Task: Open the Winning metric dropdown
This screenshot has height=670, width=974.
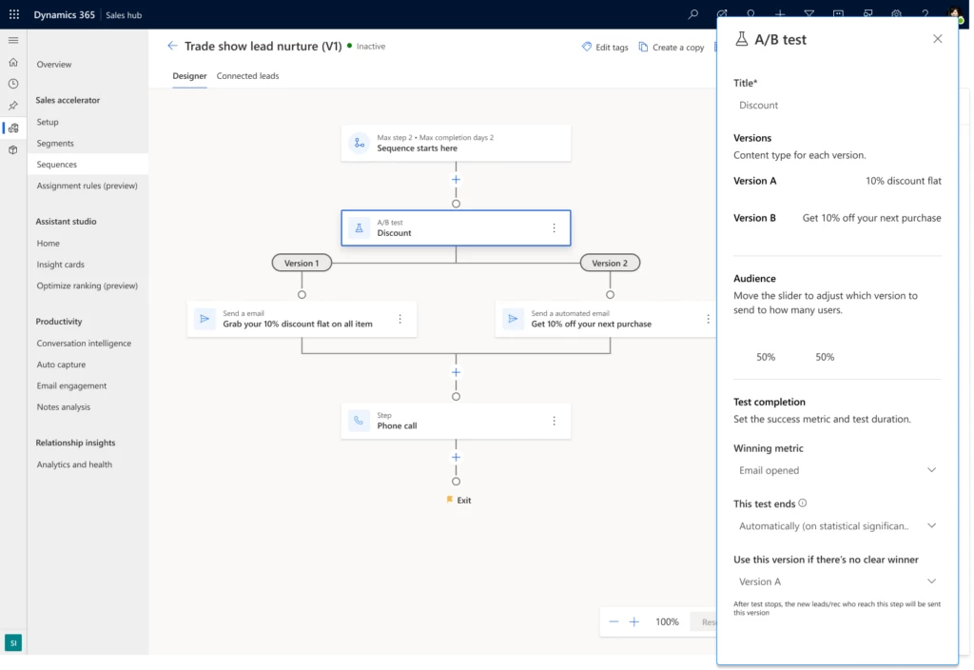Action: tap(837, 470)
